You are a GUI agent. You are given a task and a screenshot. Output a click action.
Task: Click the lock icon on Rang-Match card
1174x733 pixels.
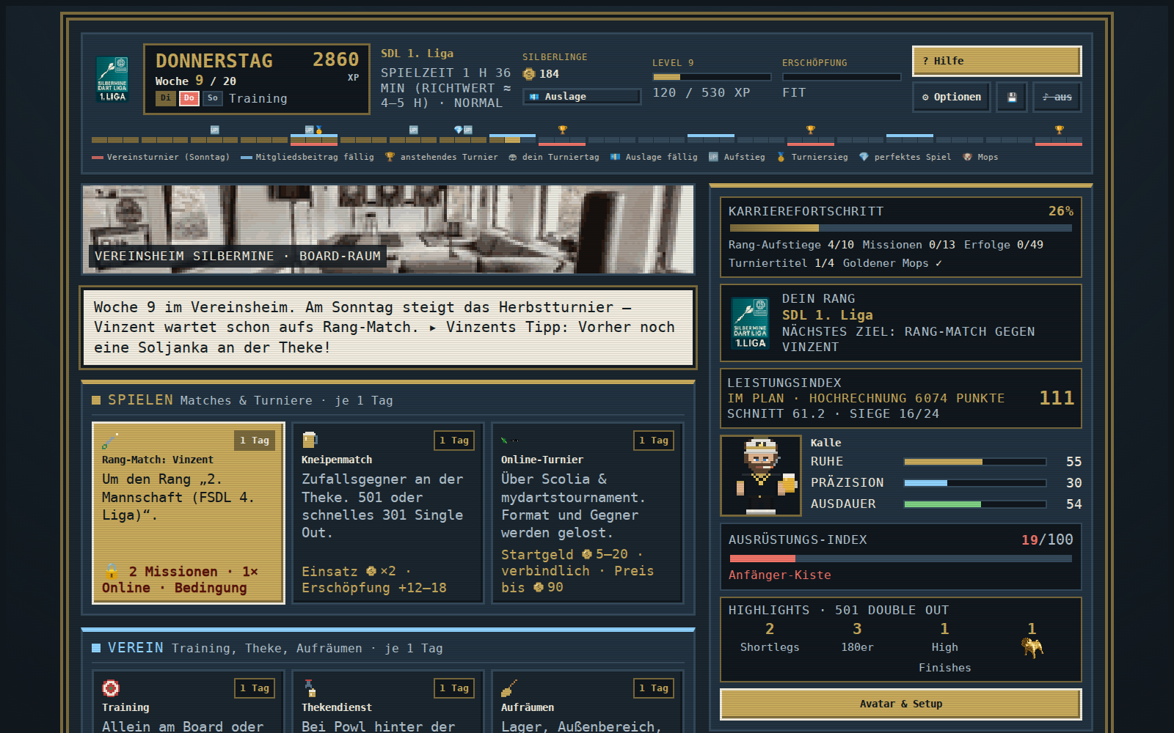(111, 571)
